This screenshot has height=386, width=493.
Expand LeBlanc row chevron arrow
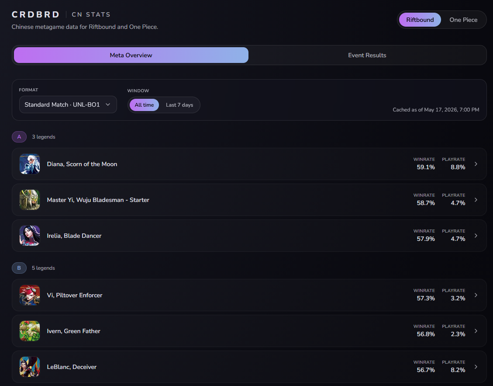coord(476,367)
